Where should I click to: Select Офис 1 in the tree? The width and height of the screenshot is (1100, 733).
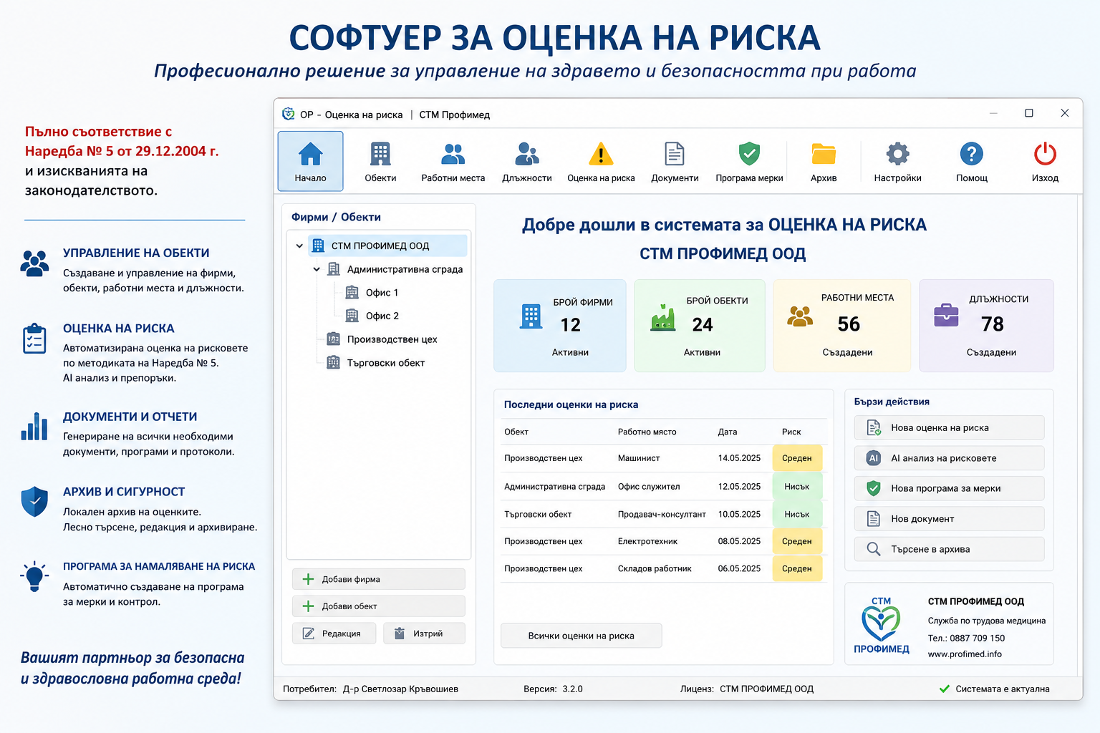click(382, 293)
